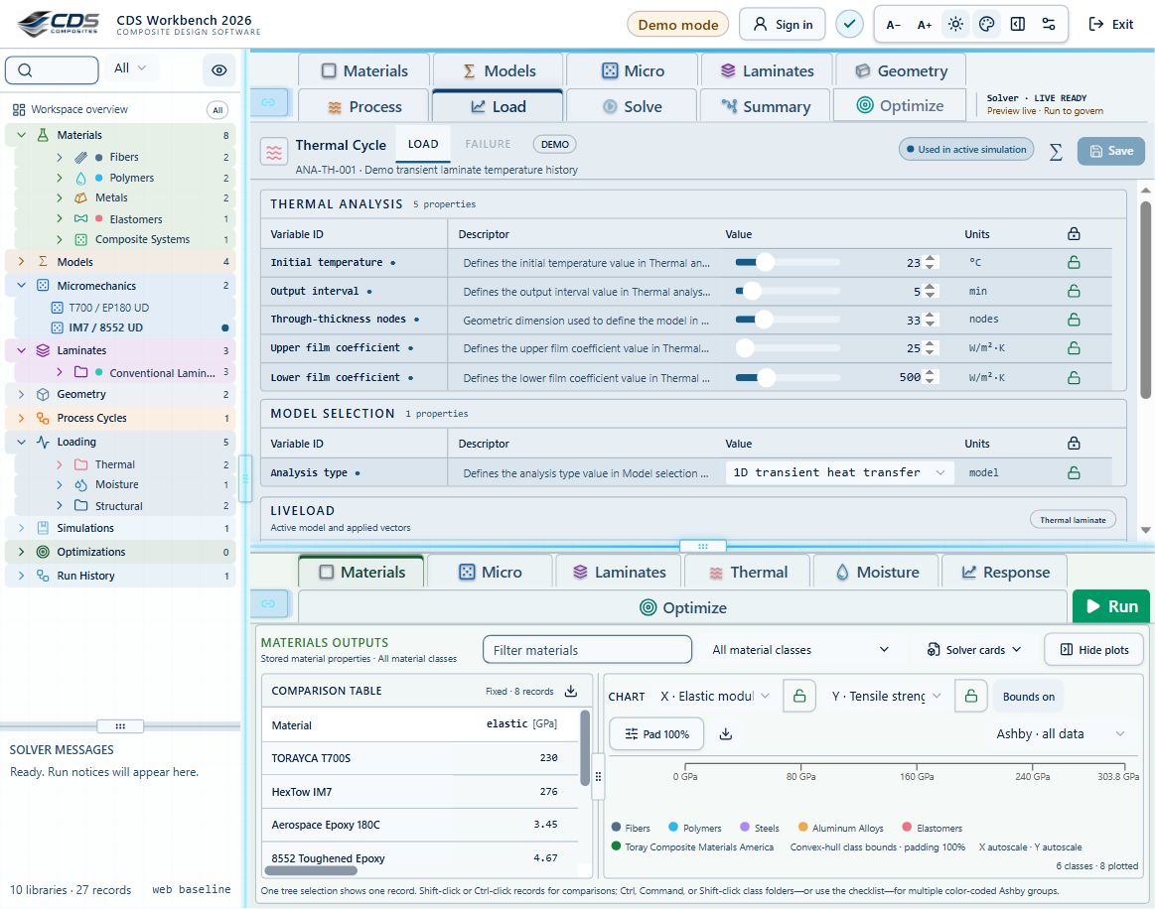The height and width of the screenshot is (909, 1155).
Task: Switch to the Models top tab
Action: pyautogui.click(x=499, y=70)
